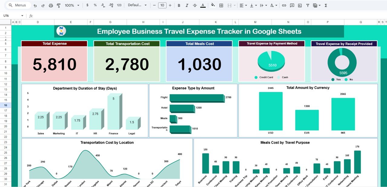This screenshot has height=187, width=387.
Task: Click the undo icon
Action: point(35,5)
